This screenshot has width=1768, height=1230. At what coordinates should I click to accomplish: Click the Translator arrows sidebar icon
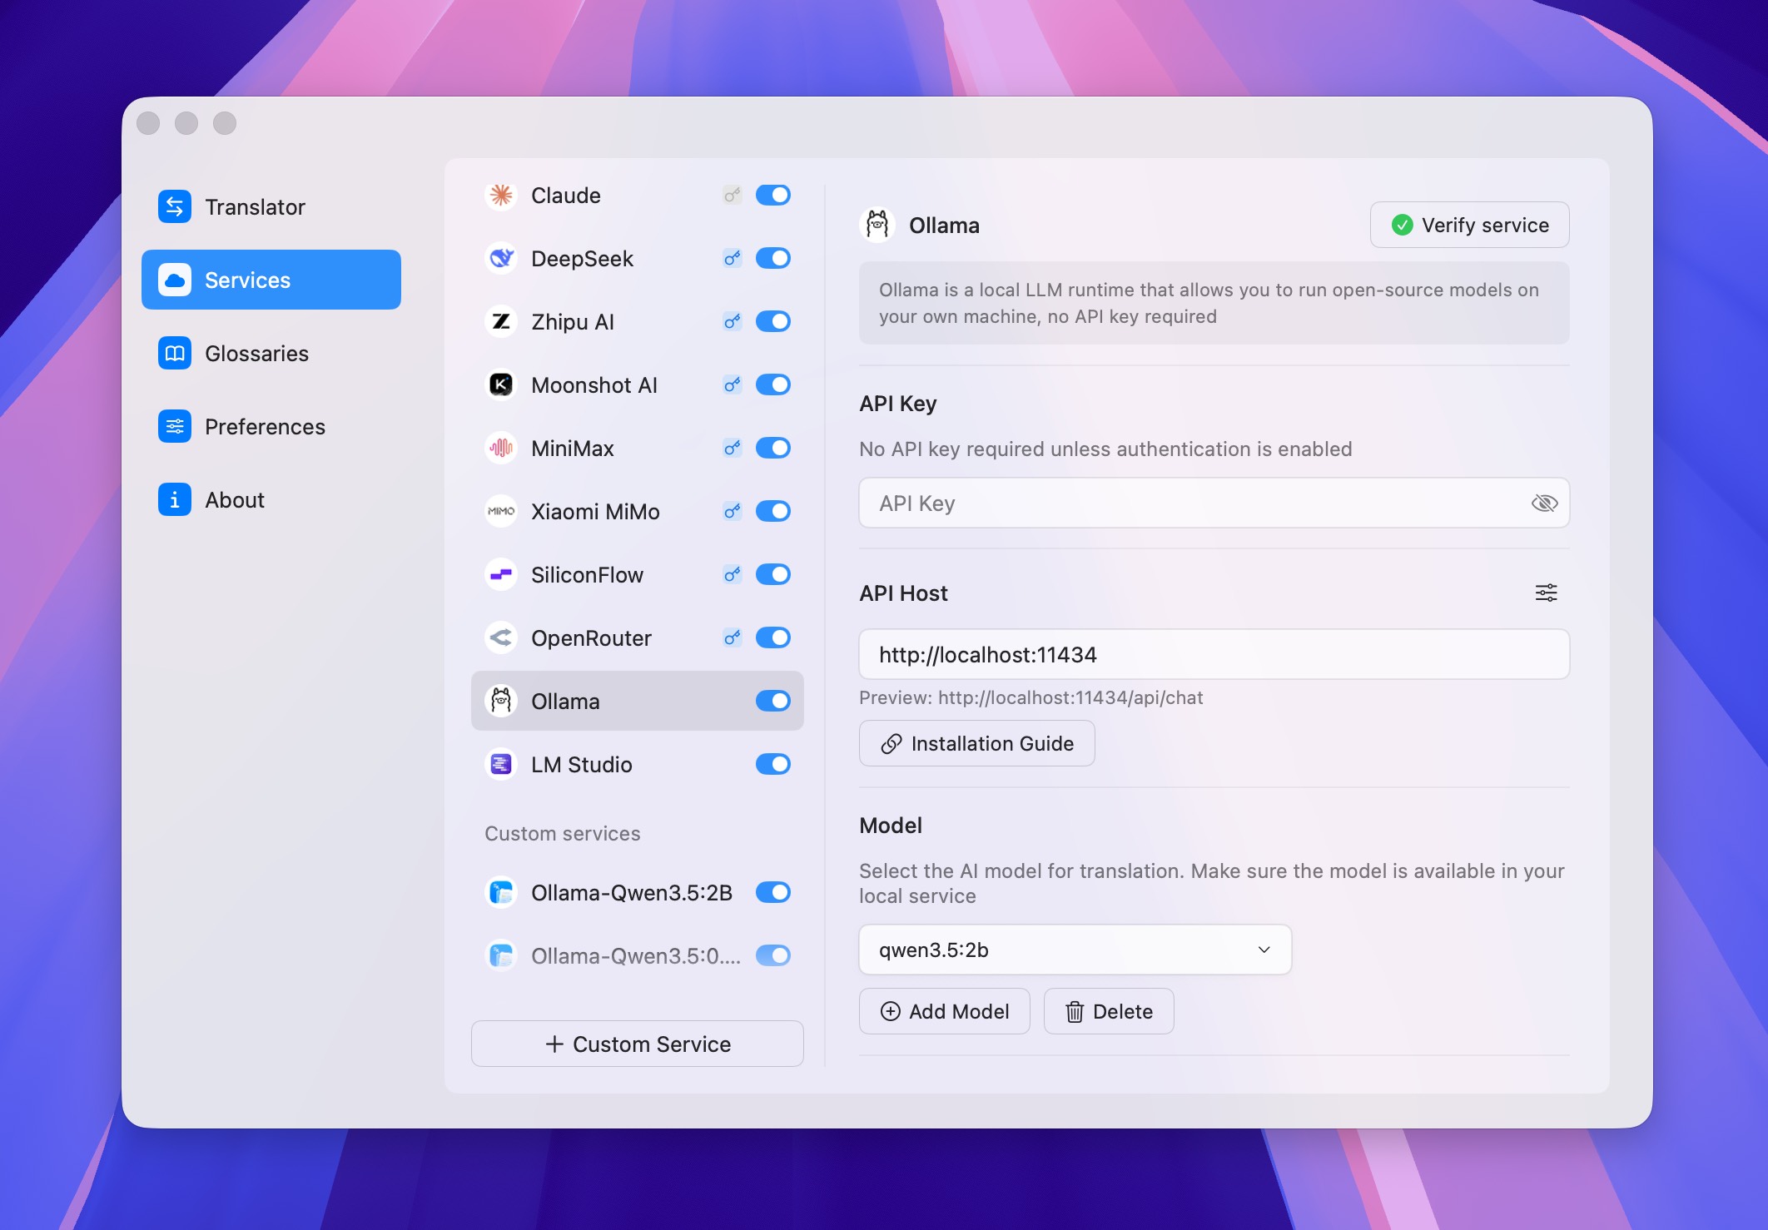coord(175,207)
